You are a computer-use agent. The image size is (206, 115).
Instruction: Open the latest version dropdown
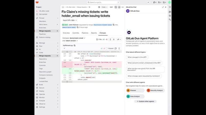[x=72, y=41]
